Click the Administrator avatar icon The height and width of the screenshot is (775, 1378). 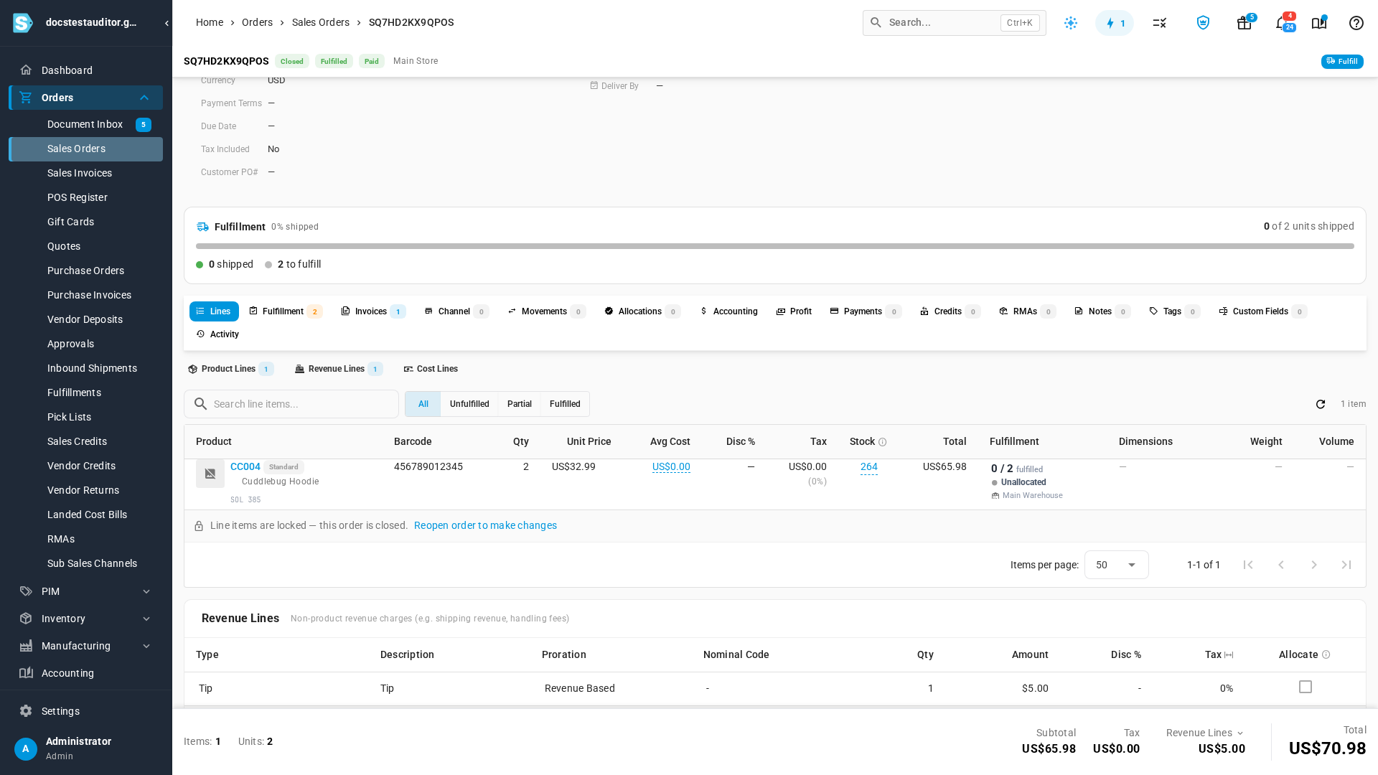[x=26, y=749]
